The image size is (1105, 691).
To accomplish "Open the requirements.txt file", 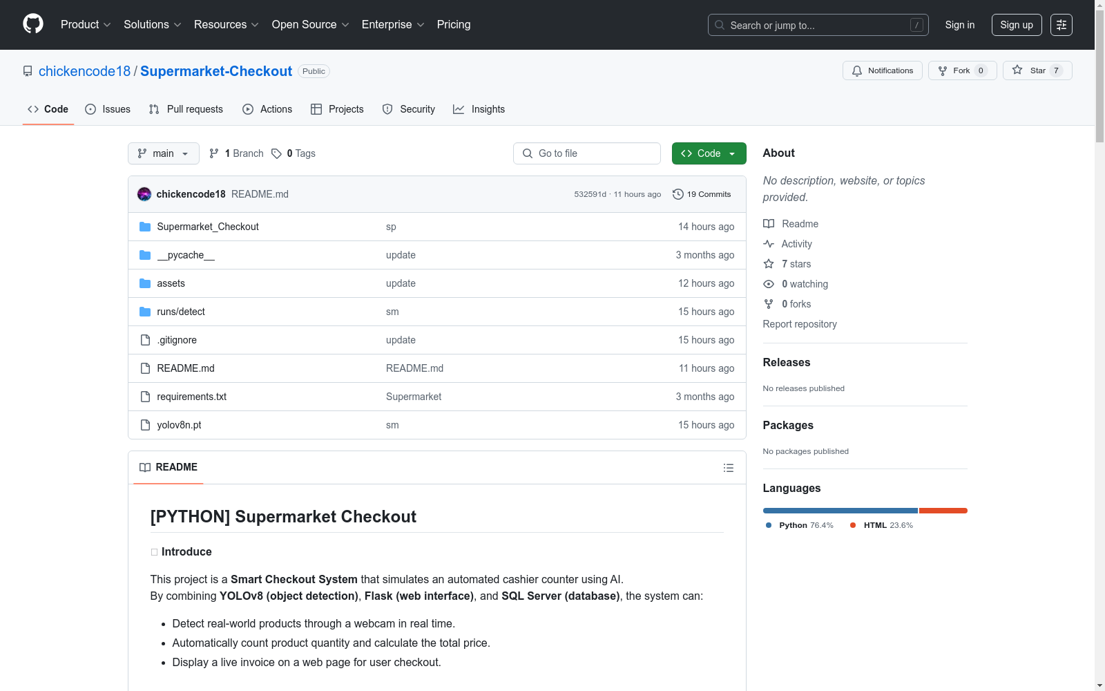I will [x=191, y=397].
